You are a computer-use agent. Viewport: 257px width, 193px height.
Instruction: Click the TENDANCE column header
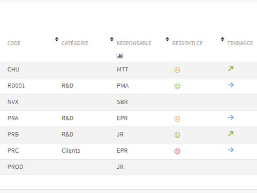click(x=240, y=43)
